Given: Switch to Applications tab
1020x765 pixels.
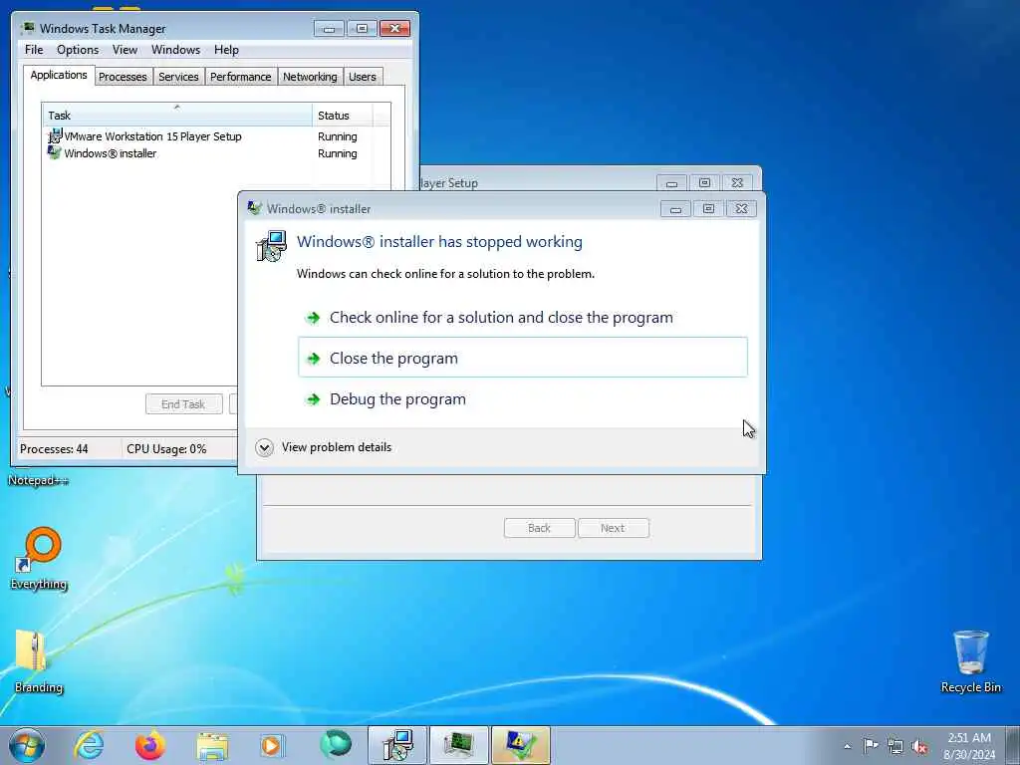Looking at the screenshot, I should point(59,75).
